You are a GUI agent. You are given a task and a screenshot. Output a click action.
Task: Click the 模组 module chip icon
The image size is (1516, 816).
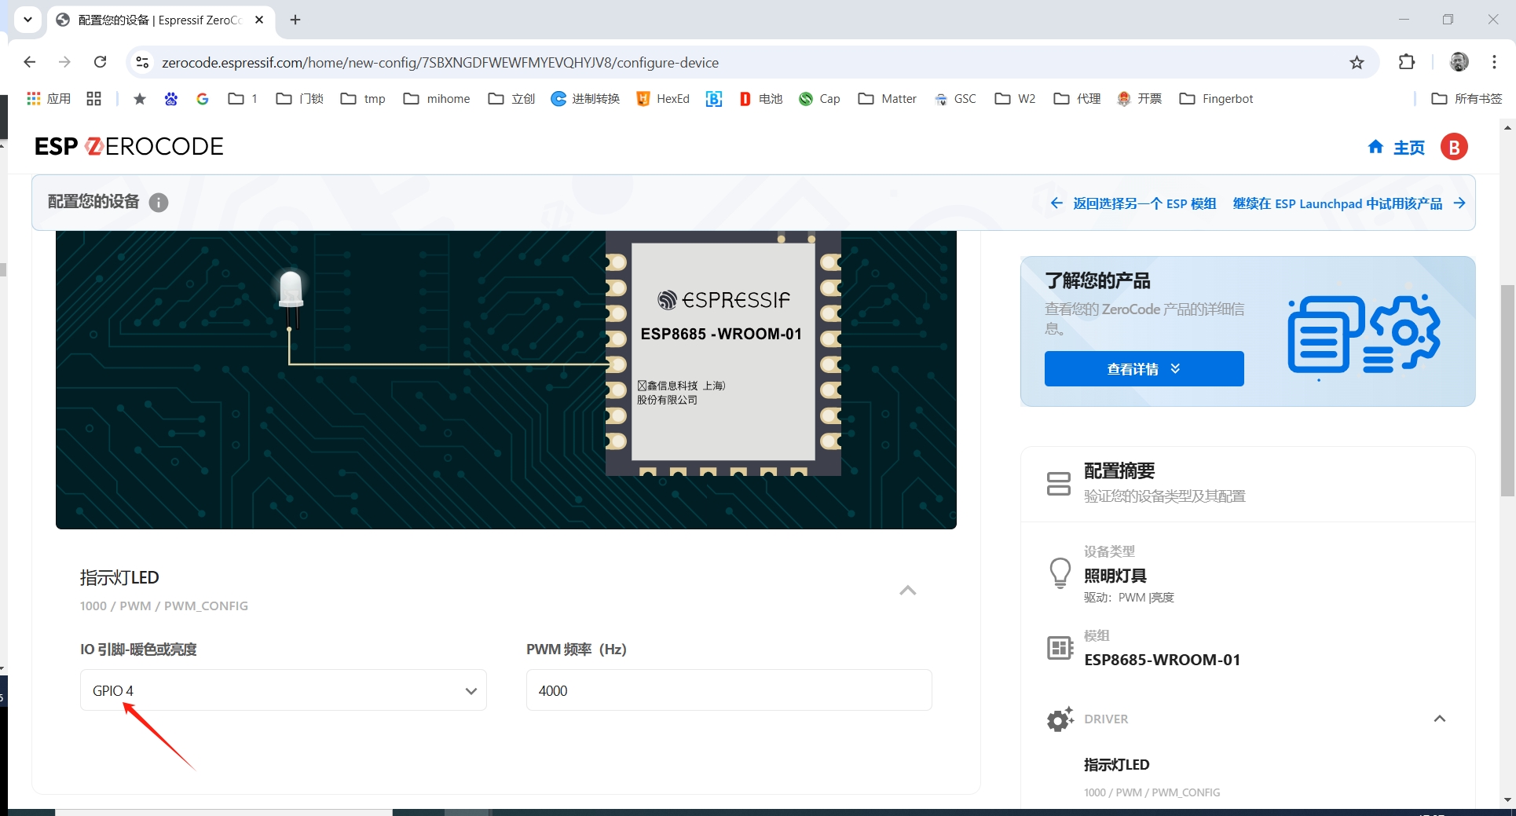click(1060, 648)
